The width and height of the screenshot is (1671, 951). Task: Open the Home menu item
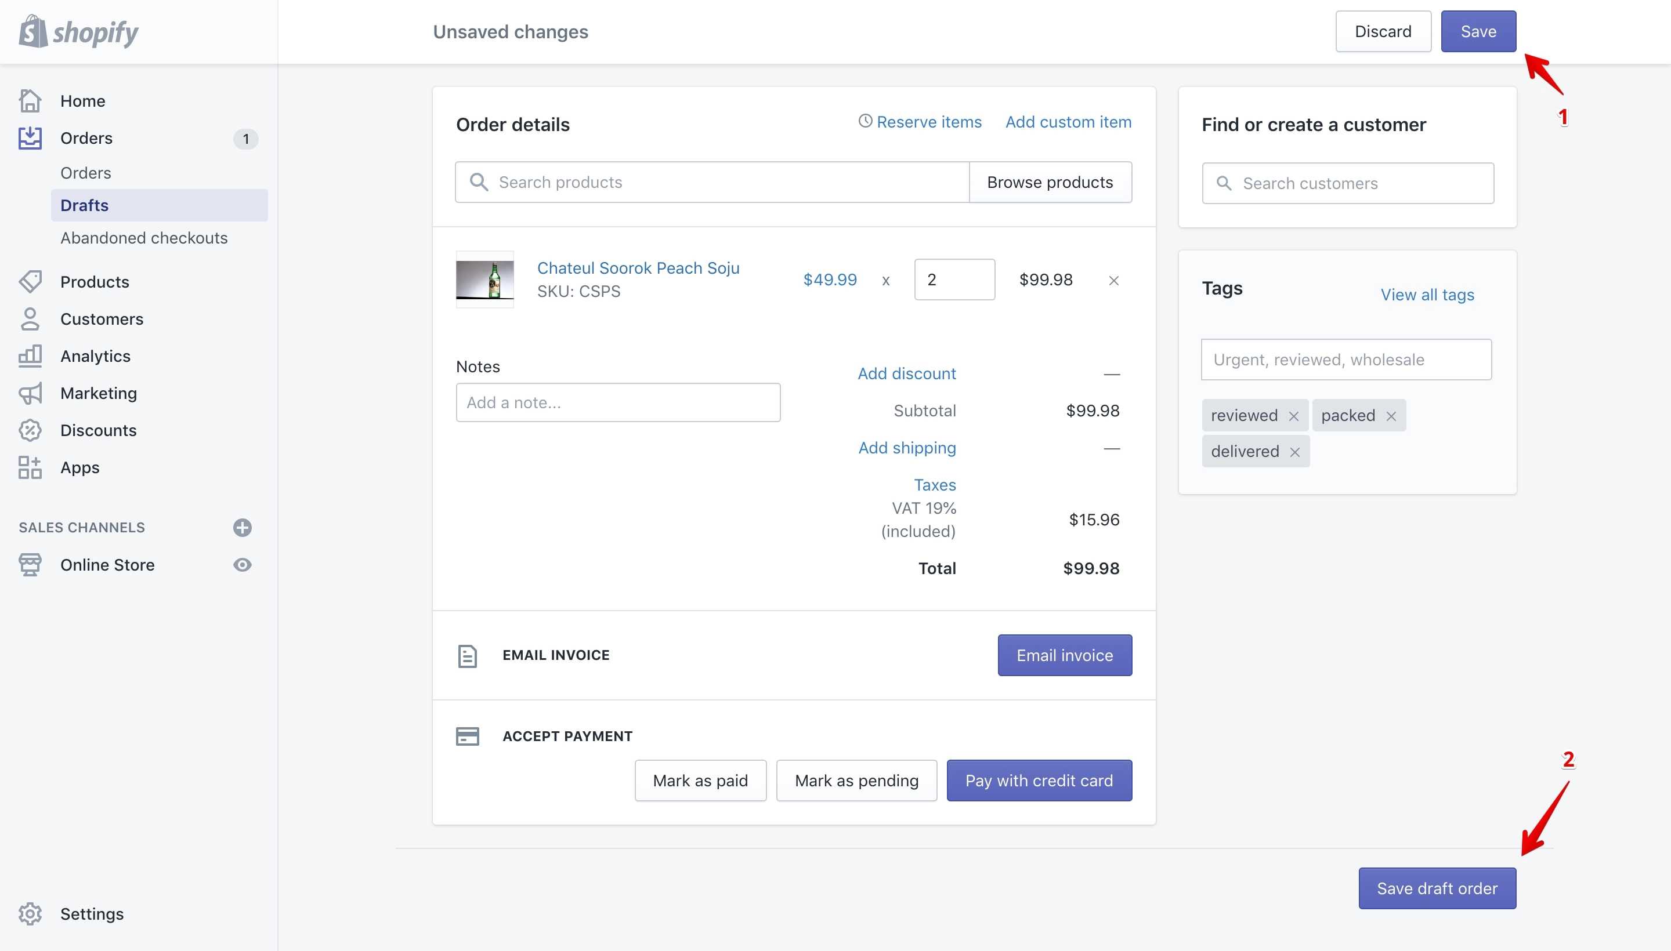(82, 100)
